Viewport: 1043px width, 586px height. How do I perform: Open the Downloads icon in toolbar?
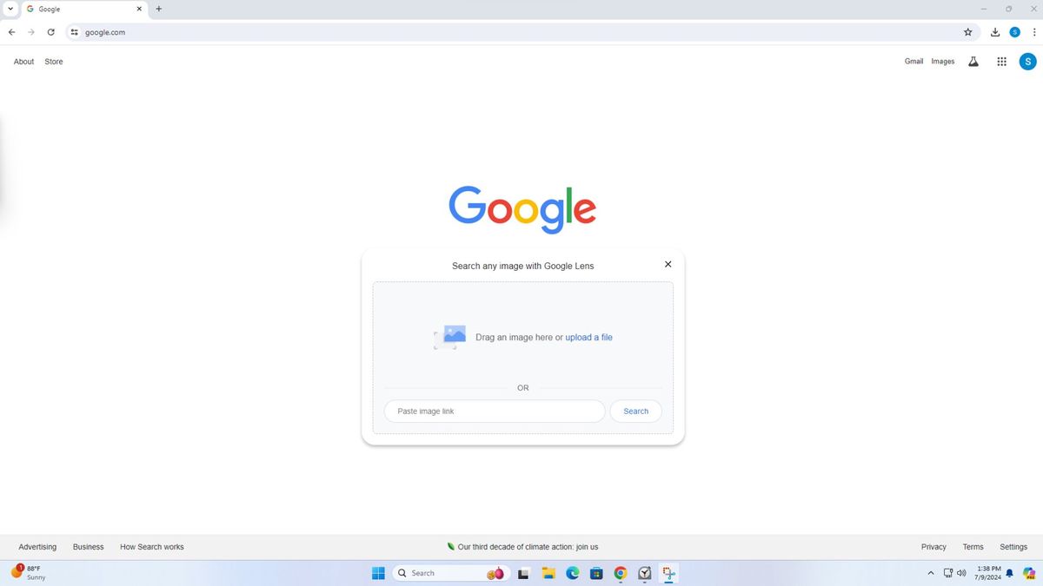[x=995, y=31]
